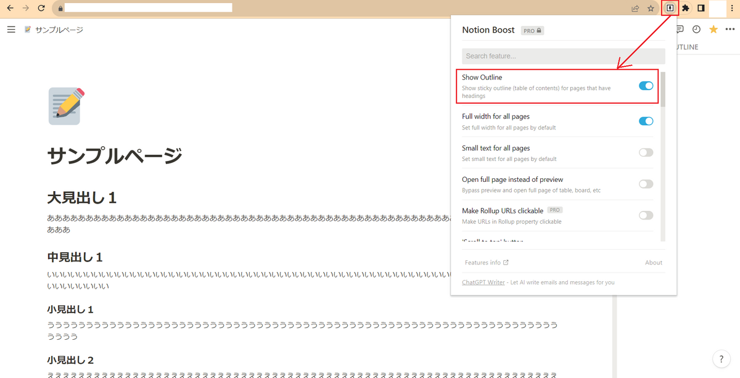Screen dimensions: 740x378
Task: Click the サンプルページ breadcrumb title
Action: (x=59, y=30)
